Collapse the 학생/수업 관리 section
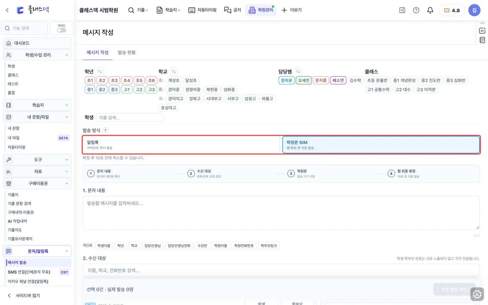The image size is (488, 305). (37, 55)
